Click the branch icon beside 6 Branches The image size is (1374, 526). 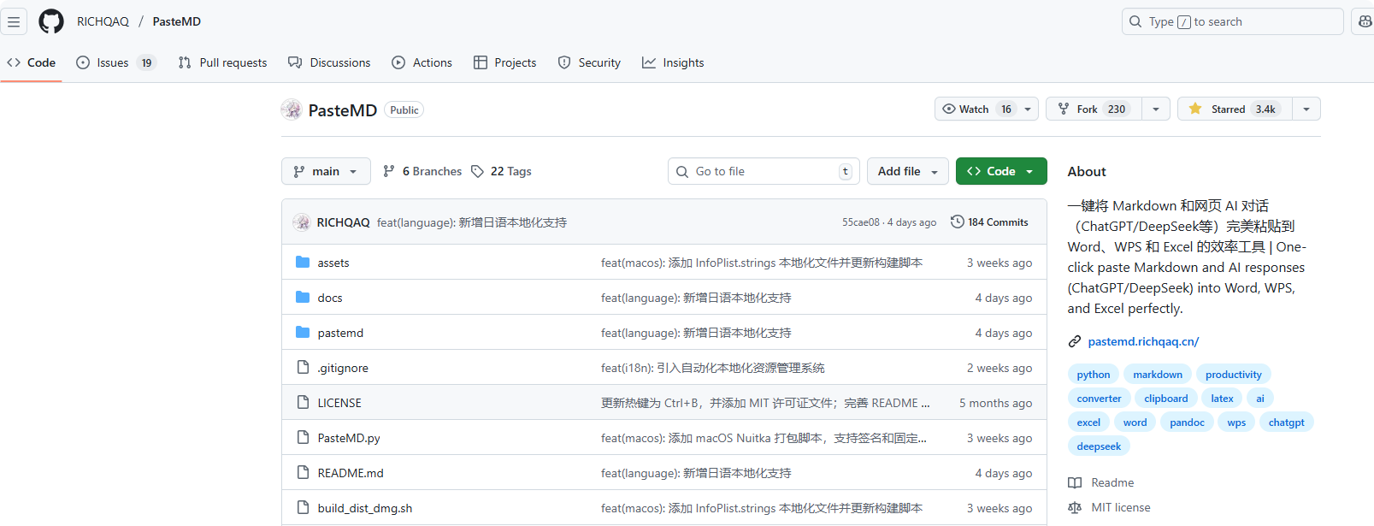(389, 171)
